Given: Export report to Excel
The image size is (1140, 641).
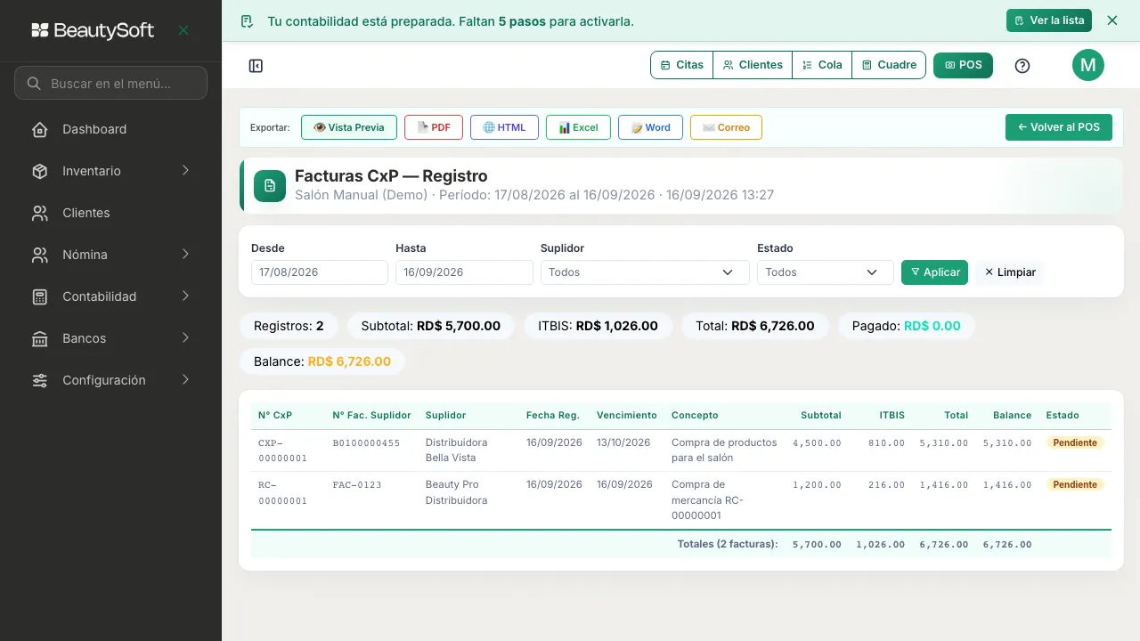Looking at the screenshot, I should 578,127.
